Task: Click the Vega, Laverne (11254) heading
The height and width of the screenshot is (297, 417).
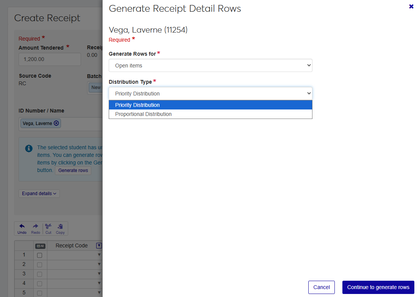Action: [148, 30]
